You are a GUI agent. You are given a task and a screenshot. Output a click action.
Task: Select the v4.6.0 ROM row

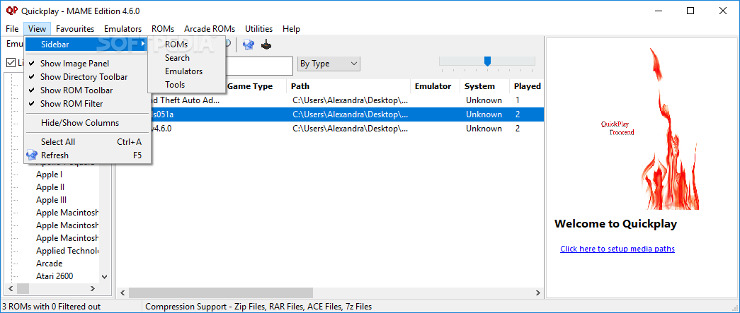(x=331, y=129)
